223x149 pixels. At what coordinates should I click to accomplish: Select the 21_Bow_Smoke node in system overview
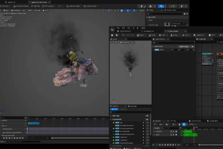click(208, 54)
